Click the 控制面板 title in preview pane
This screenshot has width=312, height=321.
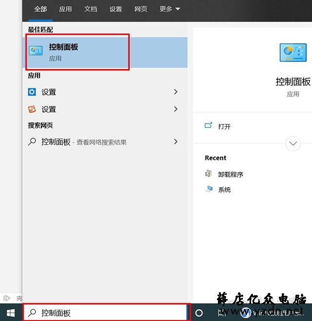(x=293, y=82)
